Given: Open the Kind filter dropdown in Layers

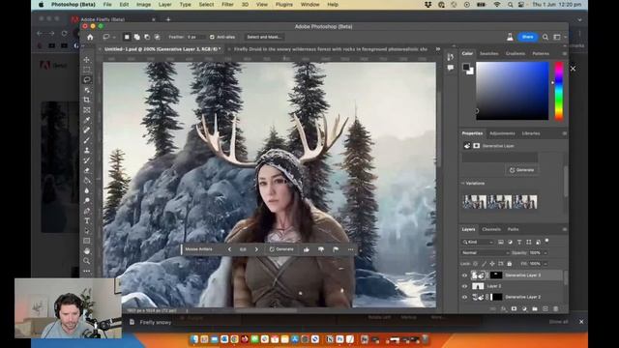Looking at the screenshot, I should click(478, 242).
